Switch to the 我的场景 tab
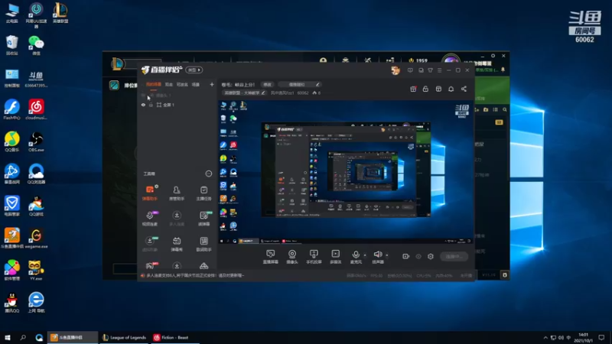This screenshot has height=344, width=612. pyautogui.click(x=154, y=84)
